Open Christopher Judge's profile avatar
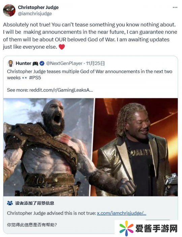Screen dimensions: 182x237 [9, 10]
